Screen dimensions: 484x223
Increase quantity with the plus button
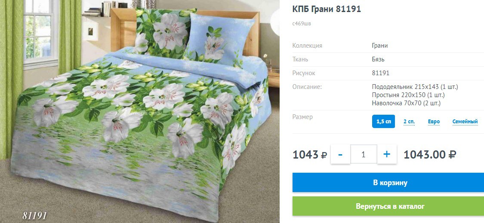tap(387, 154)
